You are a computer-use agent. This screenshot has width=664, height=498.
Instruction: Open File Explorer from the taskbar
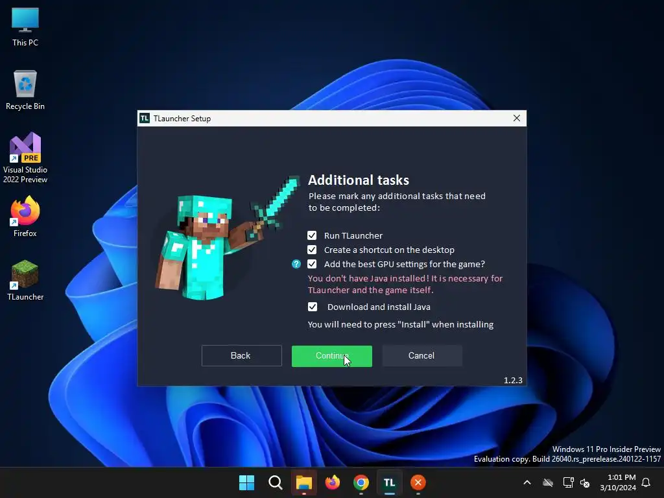pyautogui.click(x=303, y=482)
